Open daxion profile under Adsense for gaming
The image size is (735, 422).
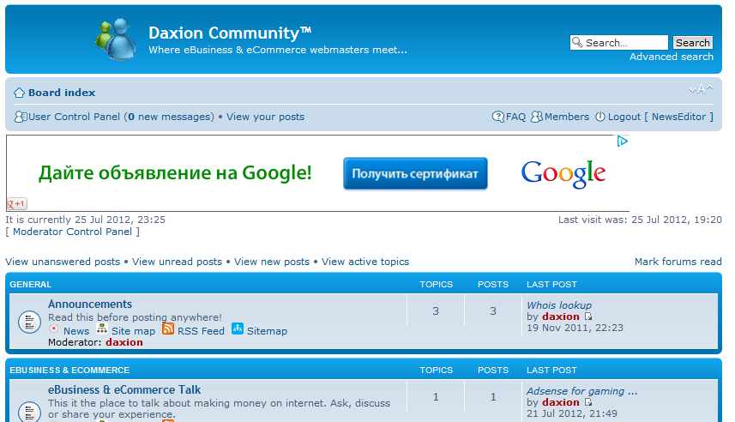pos(561,402)
